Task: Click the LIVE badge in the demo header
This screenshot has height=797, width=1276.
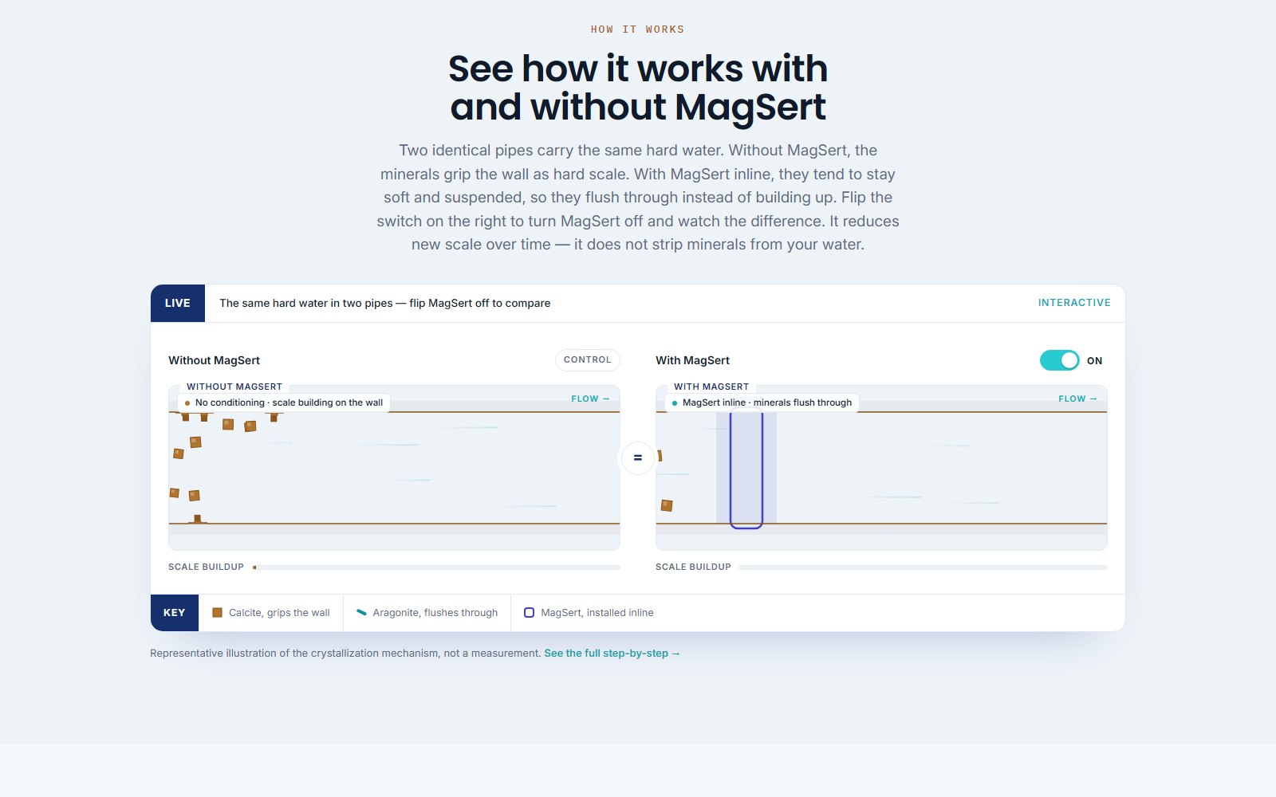Action: coord(178,303)
